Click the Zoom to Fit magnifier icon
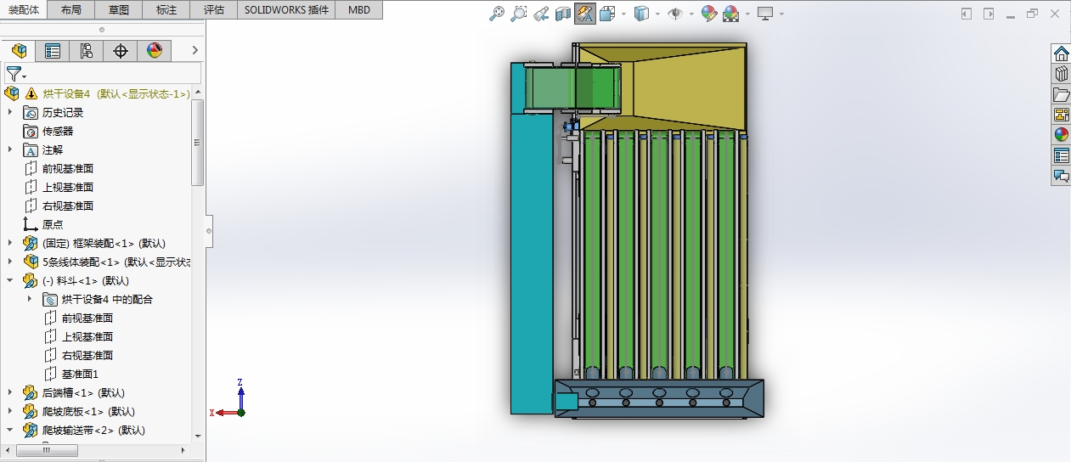Viewport: 1071px width, 462px height. (x=498, y=14)
